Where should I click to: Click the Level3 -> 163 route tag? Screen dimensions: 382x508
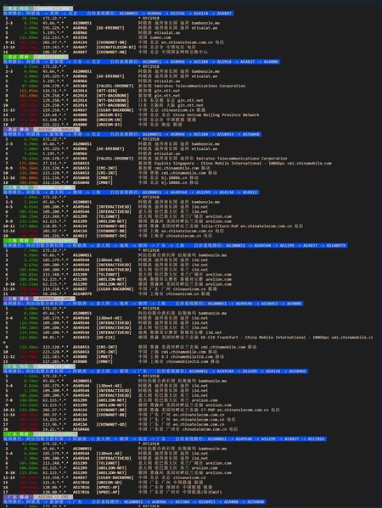[53, 8]
